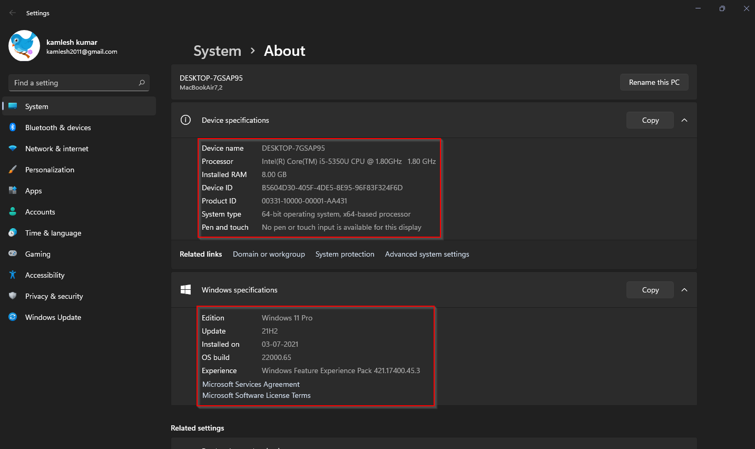The width and height of the screenshot is (755, 449).
Task: Click the System monitor icon in sidebar
Action: point(13,106)
